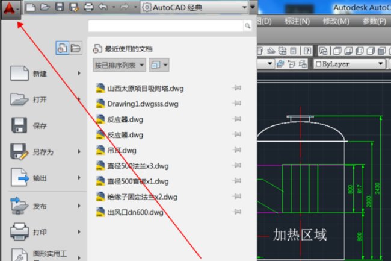Click the help question mark toolbar icon
The image size is (391, 261).
coord(307,51)
